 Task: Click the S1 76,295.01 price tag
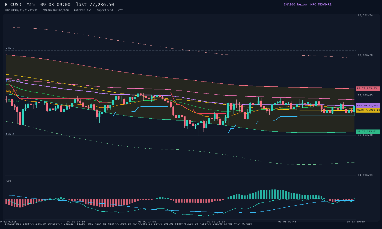point(368,132)
